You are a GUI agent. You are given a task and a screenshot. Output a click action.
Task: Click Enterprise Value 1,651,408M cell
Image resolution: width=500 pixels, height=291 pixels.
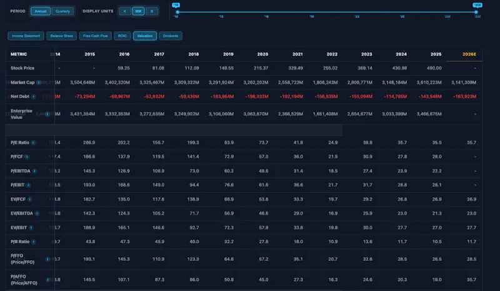pyautogui.click(x=325, y=114)
